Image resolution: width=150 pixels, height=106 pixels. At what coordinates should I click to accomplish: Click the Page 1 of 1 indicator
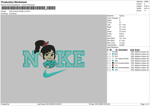[145, 104]
